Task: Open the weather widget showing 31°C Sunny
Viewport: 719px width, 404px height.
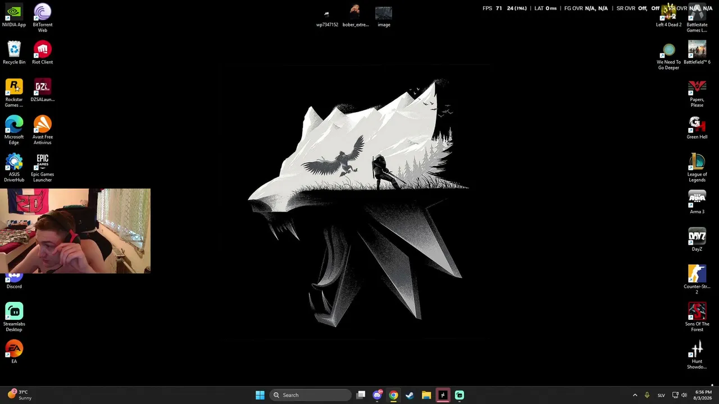Action: pyautogui.click(x=19, y=395)
